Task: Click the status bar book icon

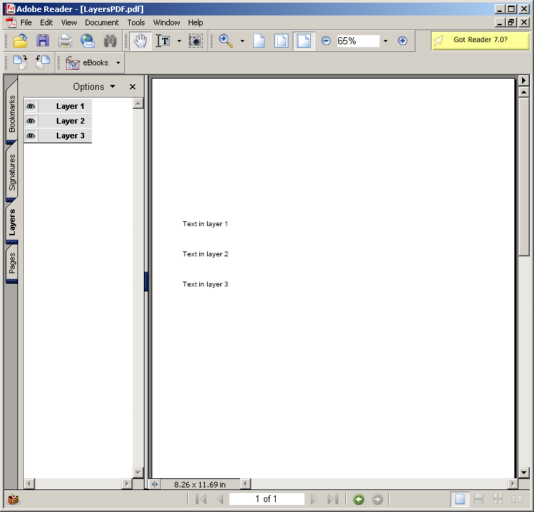Action: click(13, 500)
